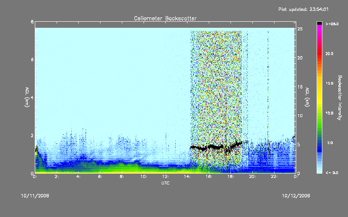Screen dimensions: 348x217
Task: Click the 8 km tick on left axis
Action: pyautogui.click(x=32, y=22)
